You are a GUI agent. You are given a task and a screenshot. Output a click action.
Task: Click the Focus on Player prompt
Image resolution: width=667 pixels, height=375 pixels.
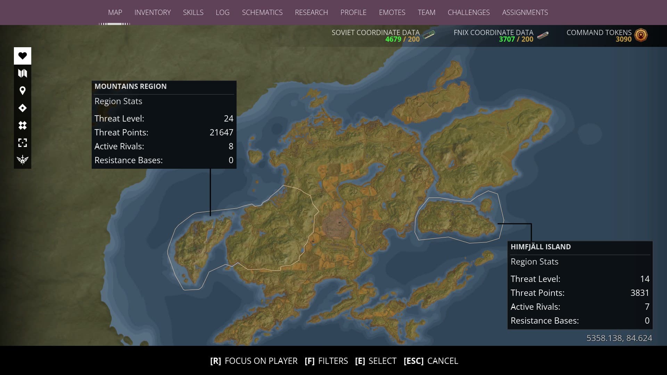click(x=254, y=361)
